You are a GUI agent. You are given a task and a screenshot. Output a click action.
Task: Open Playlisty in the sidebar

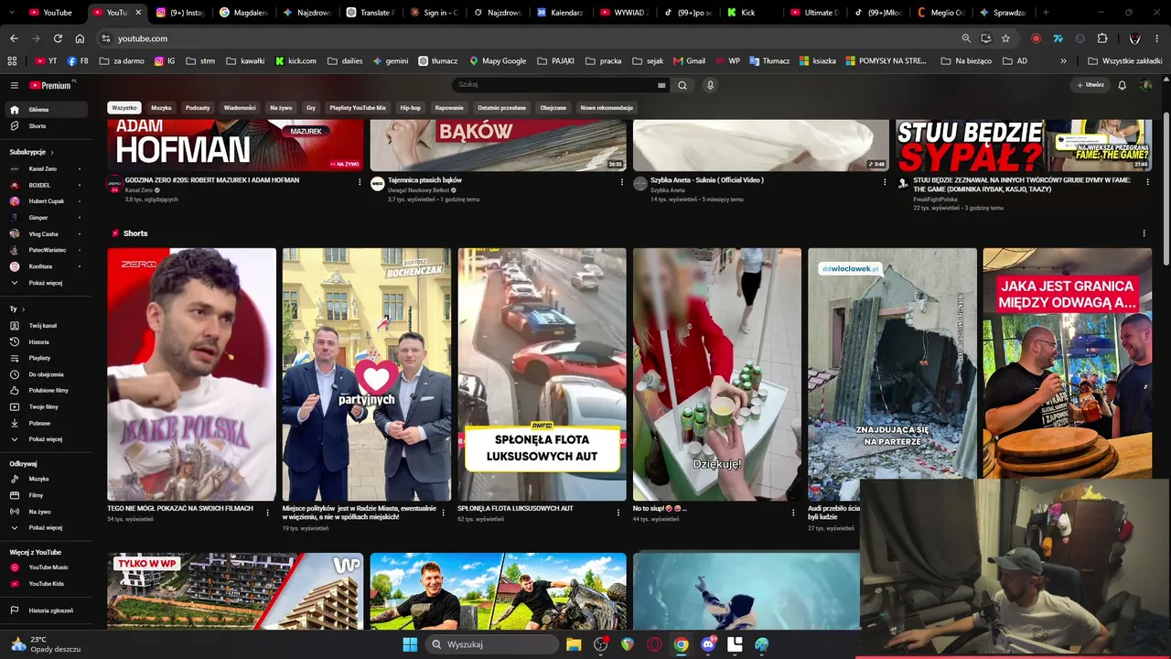point(44,358)
